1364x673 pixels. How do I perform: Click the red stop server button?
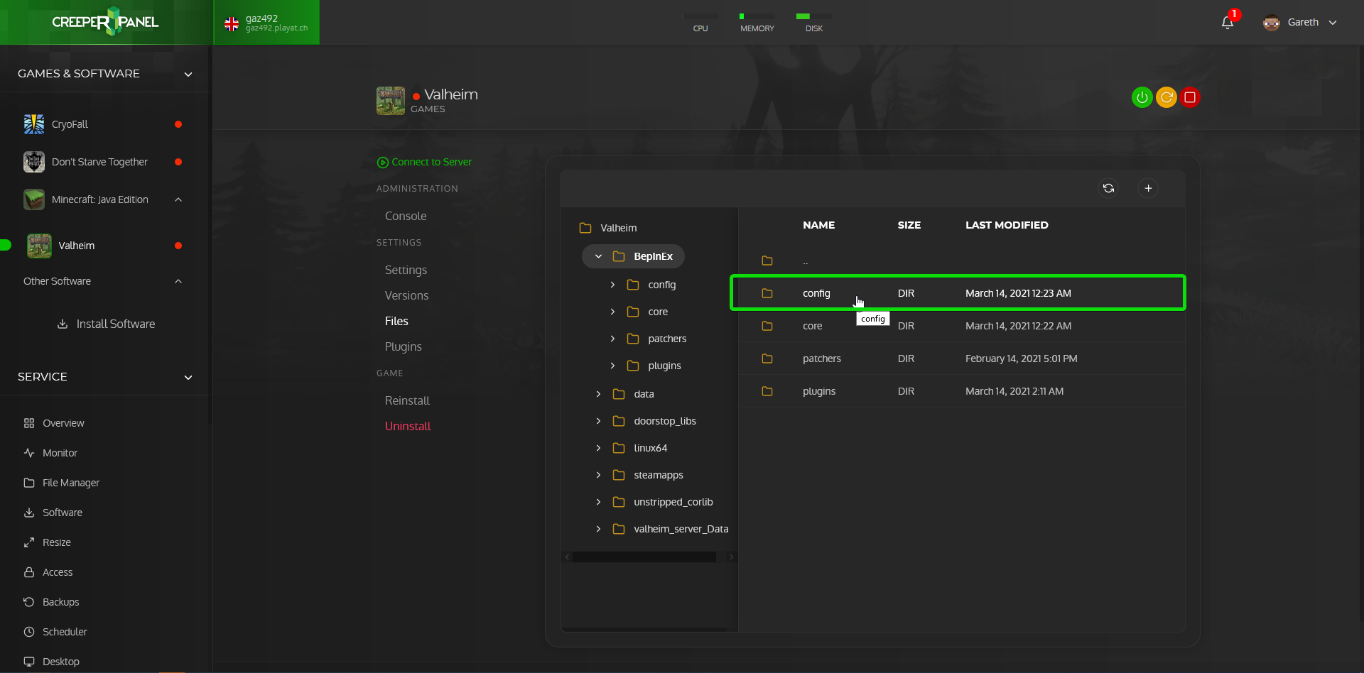pos(1190,97)
